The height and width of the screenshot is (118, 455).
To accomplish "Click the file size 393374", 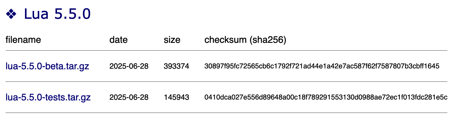I will [x=176, y=67].
